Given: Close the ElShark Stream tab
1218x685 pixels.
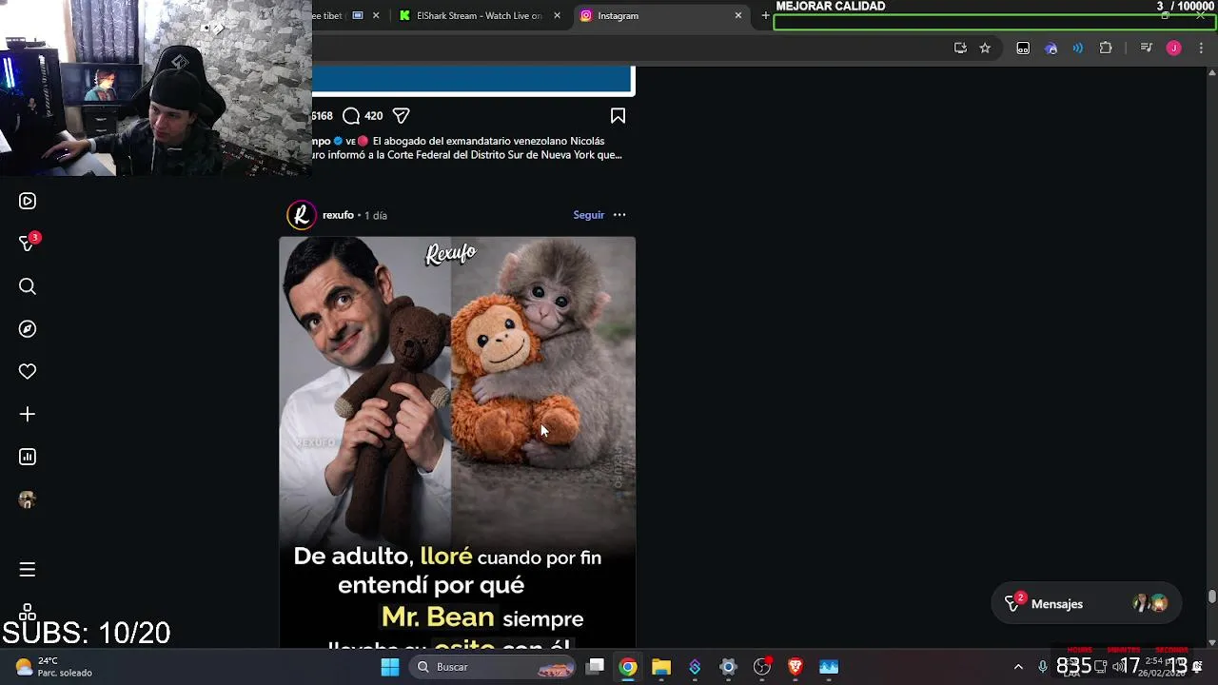Looking at the screenshot, I should (557, 15).
